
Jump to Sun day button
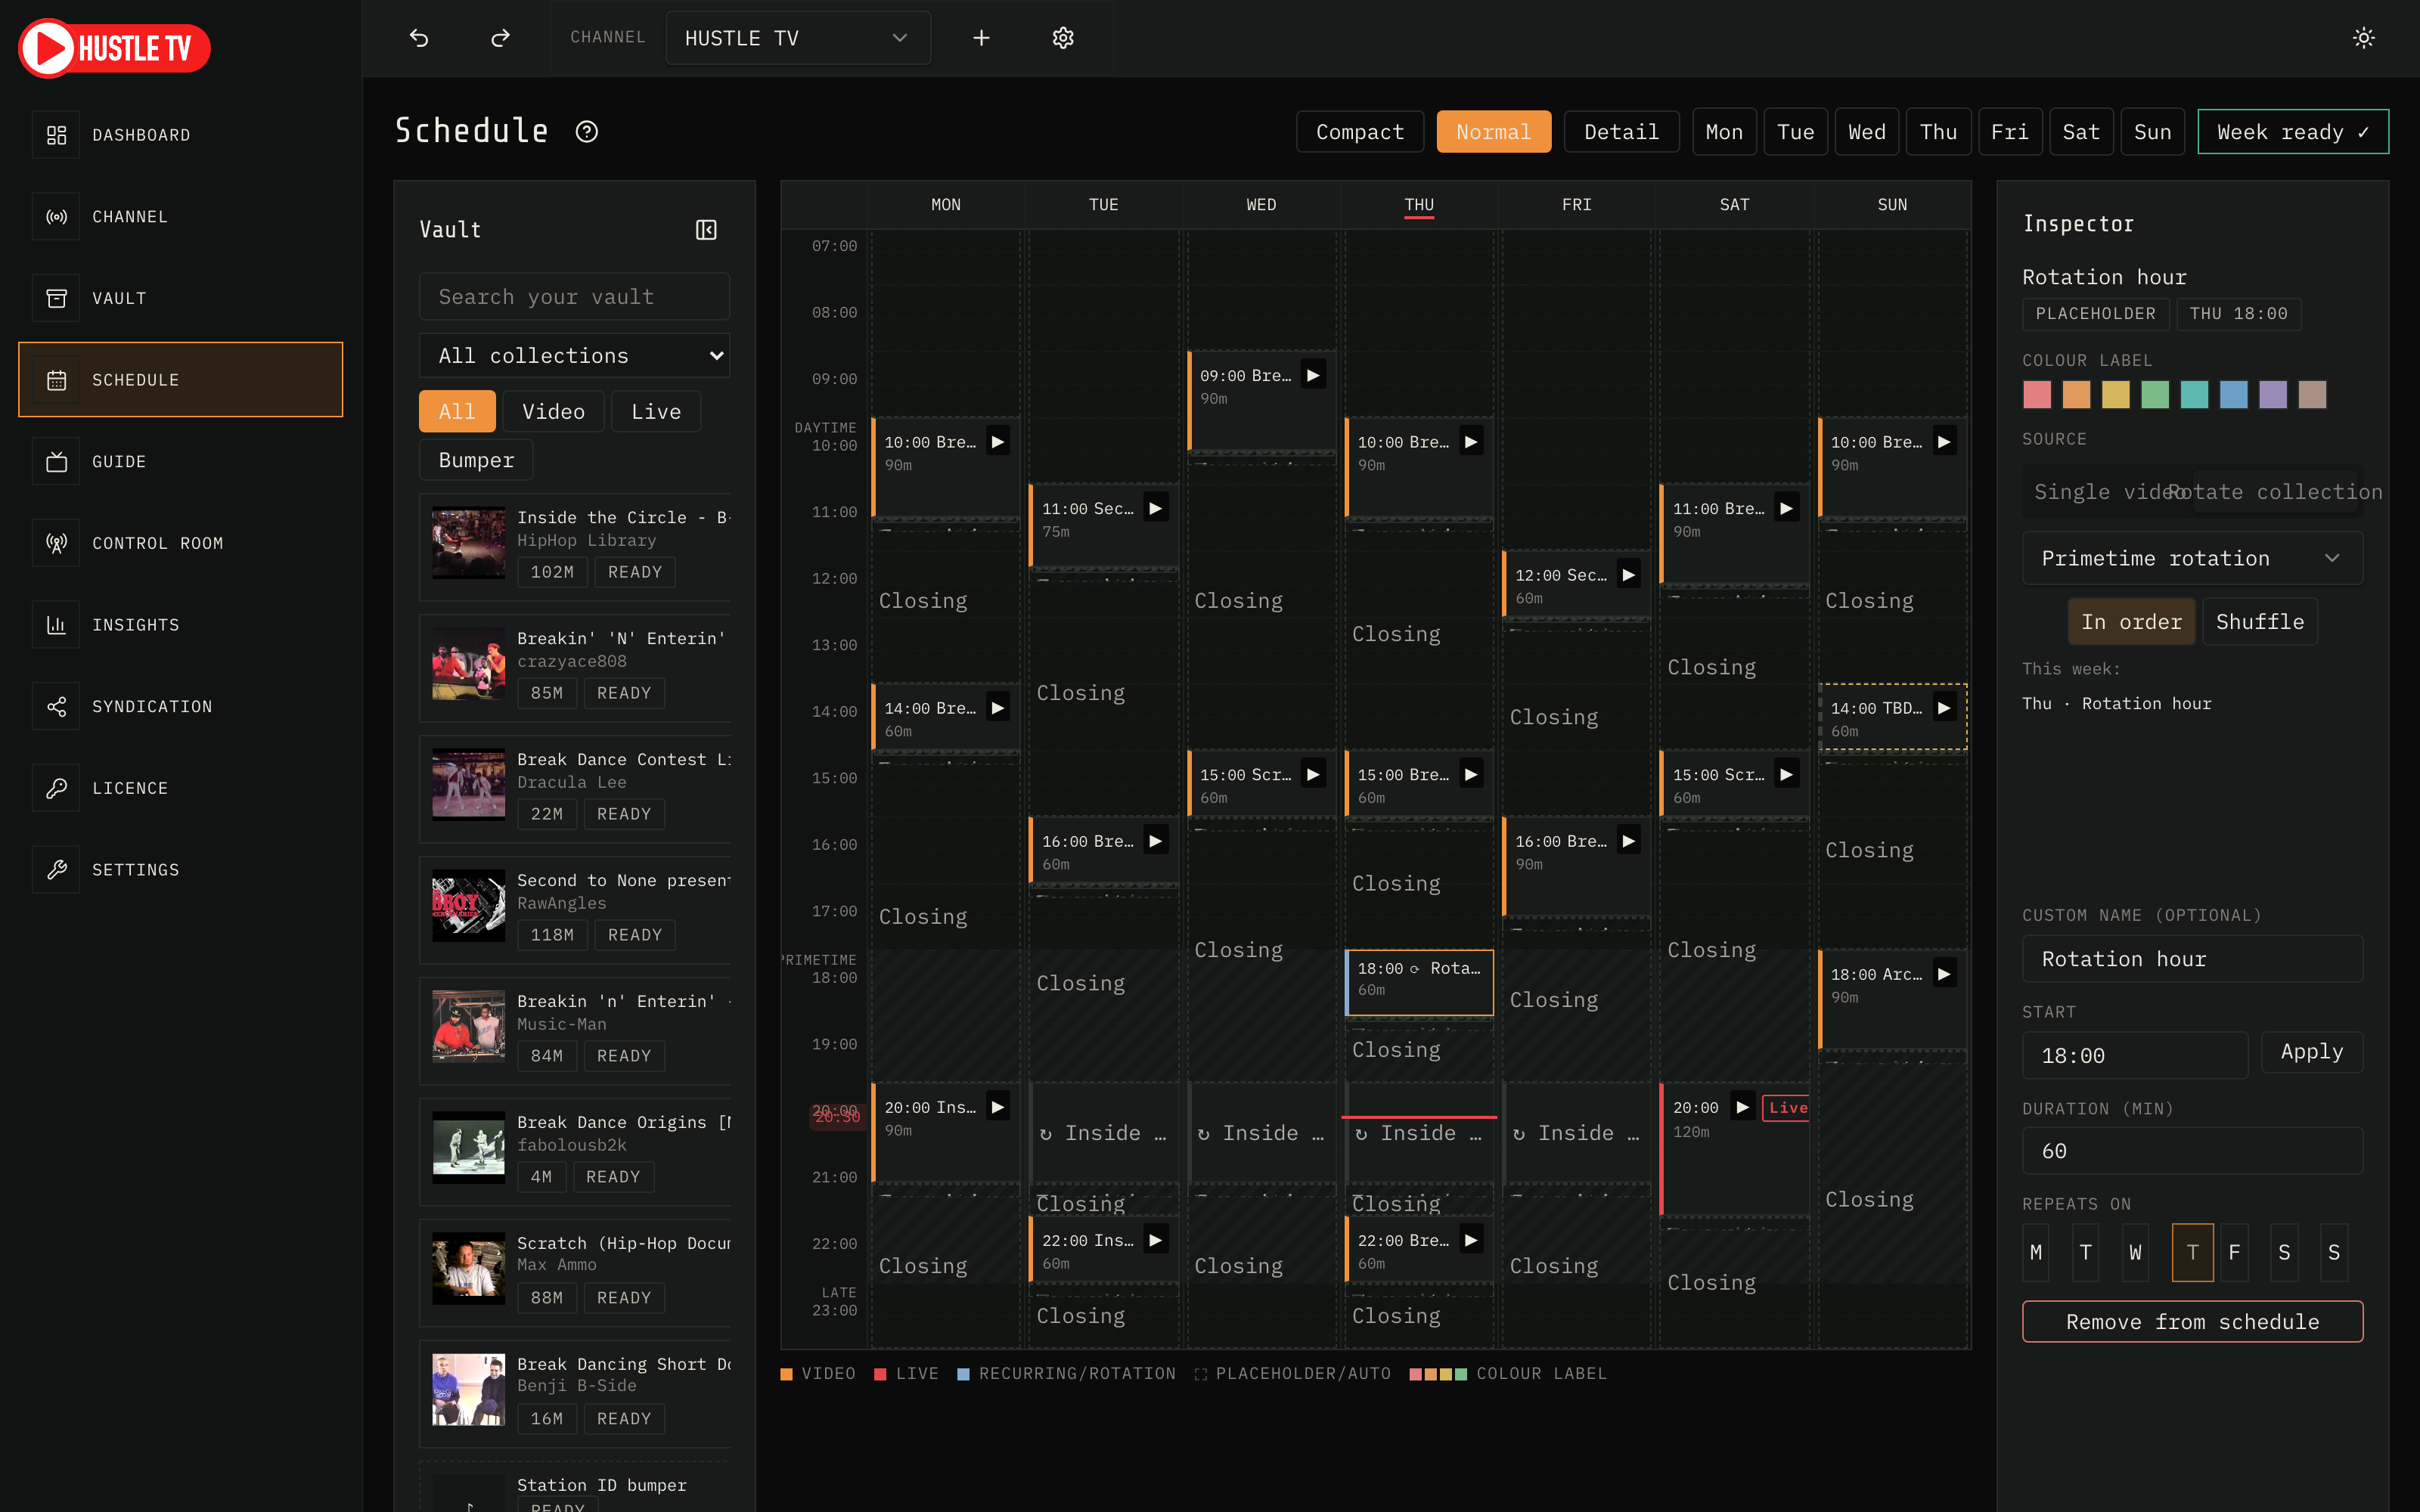coord(2153,132)
